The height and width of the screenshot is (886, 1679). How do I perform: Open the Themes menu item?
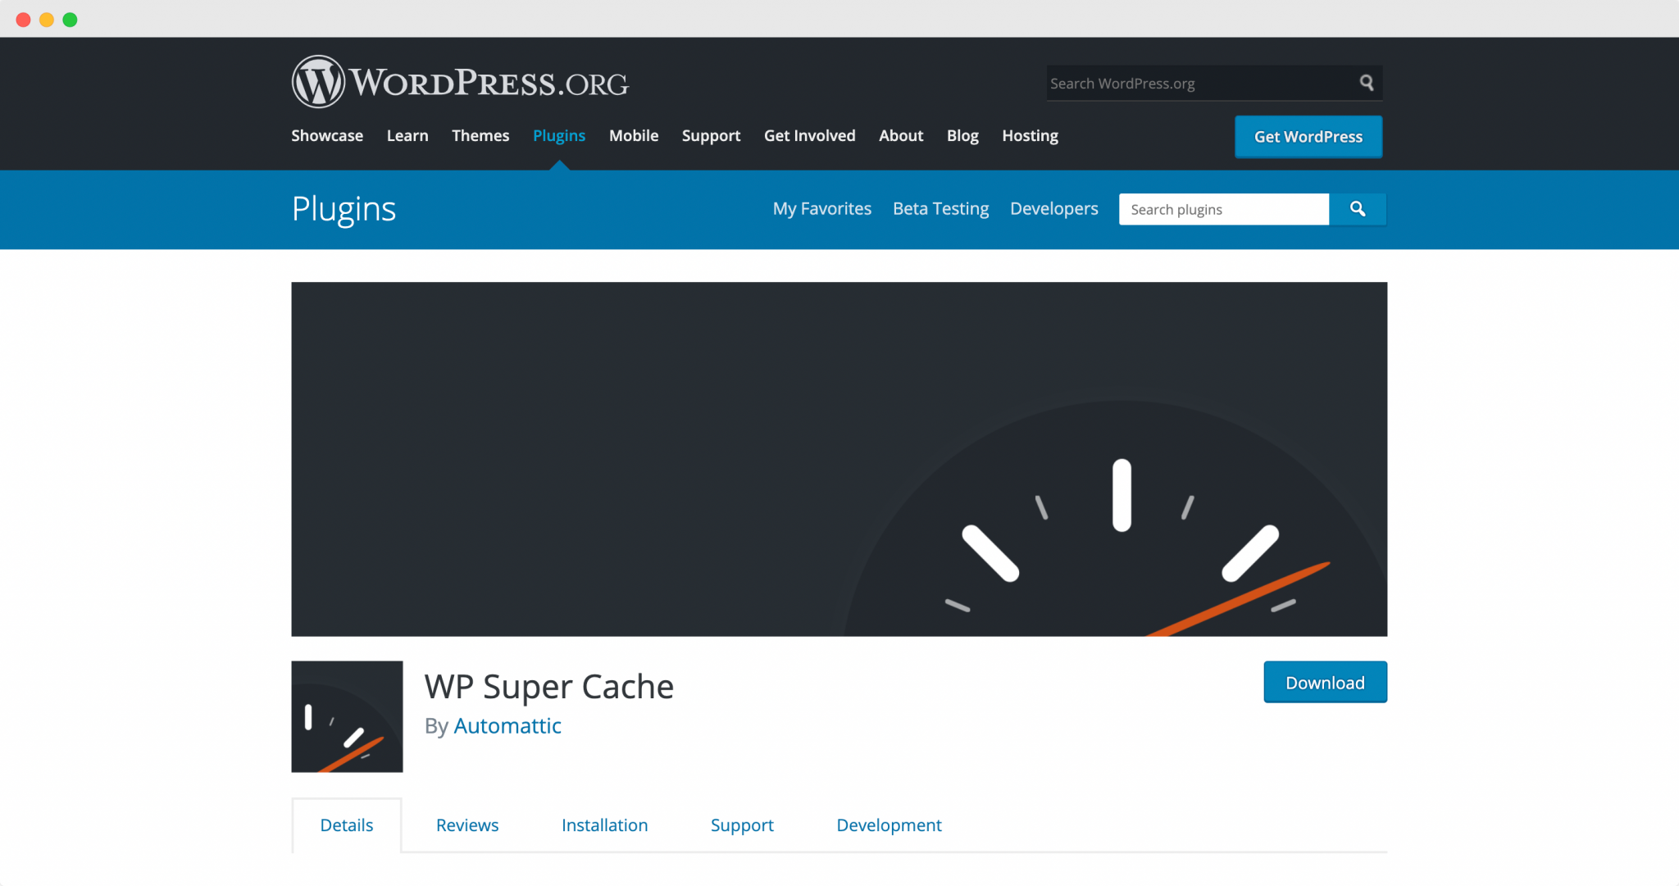(x=480, y=135)
